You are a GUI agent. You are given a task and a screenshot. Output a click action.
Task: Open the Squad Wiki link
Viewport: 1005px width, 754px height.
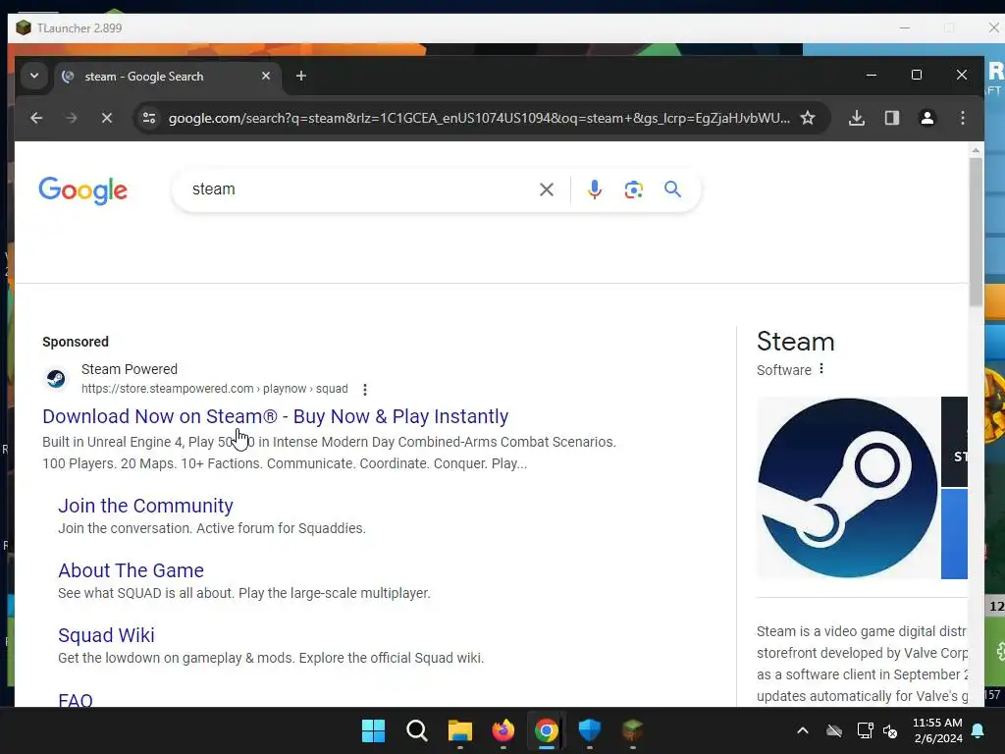pyautogui.click(x=106, y=635)
